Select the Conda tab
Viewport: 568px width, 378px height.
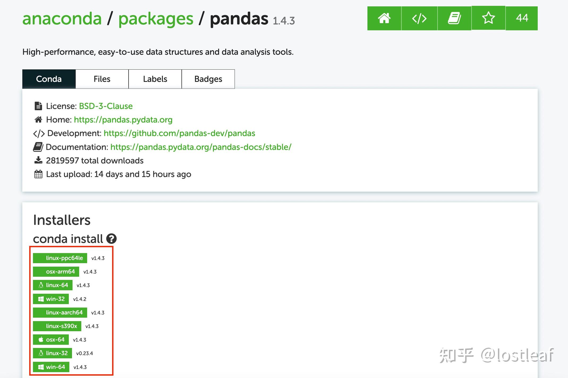pyautogui.click(x=49, y=79)
